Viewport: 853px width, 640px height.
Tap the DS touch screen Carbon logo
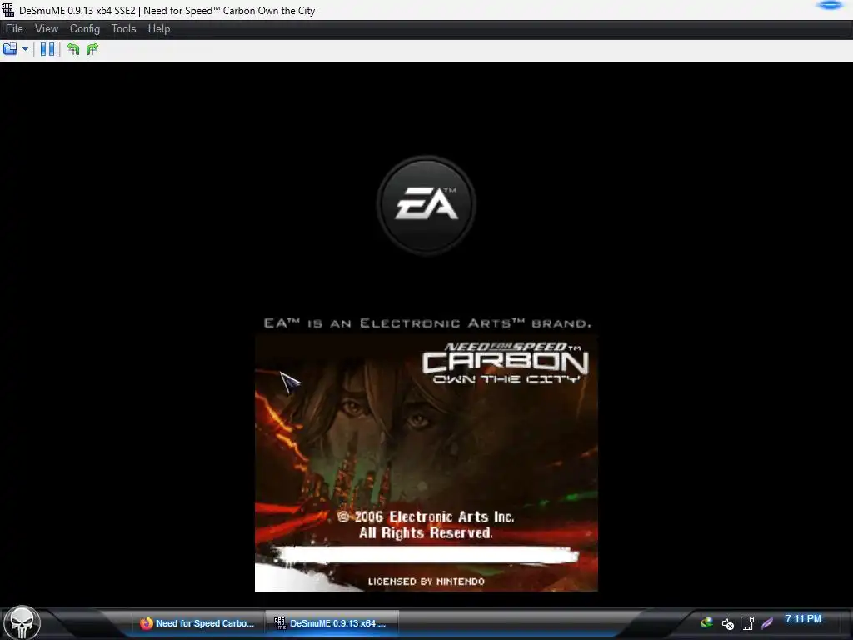click(x=506, y=362)
